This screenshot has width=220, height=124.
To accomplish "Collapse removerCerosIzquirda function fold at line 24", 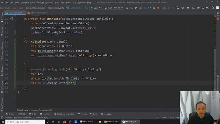I will (16, 69).
